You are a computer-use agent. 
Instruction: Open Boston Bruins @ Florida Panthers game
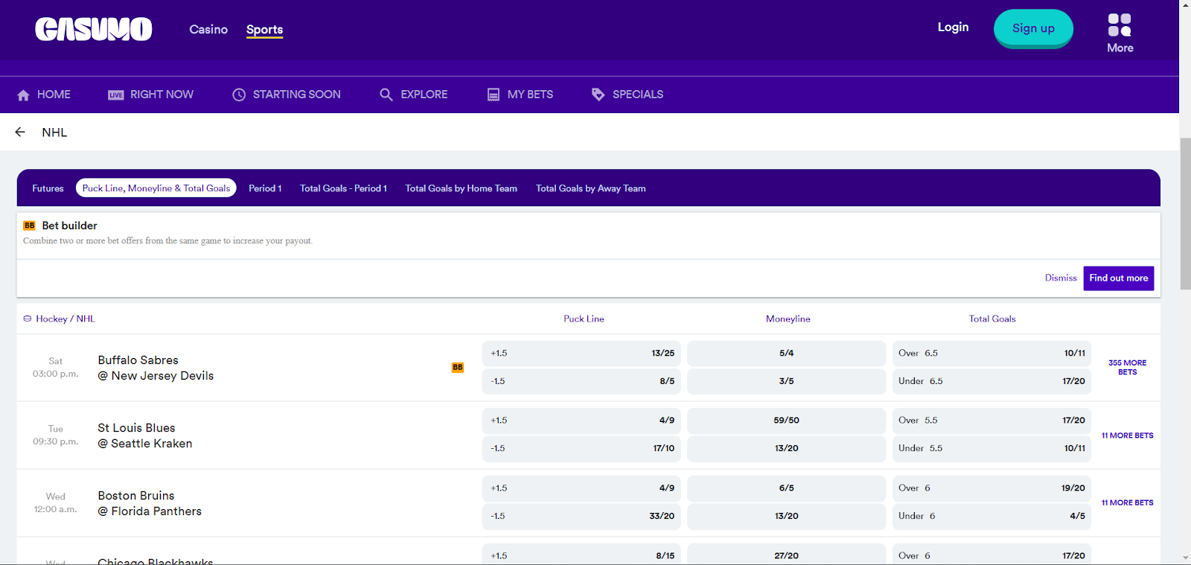(x=150, y=503)
